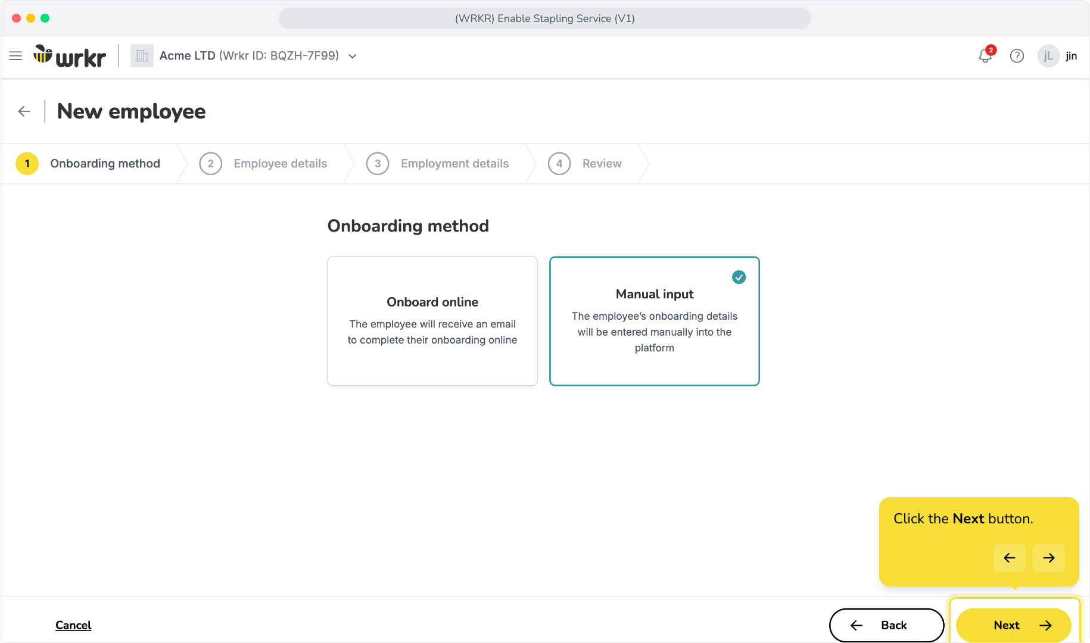
Task: Click the Acme LTD building icon
Action: click(142, 56)
